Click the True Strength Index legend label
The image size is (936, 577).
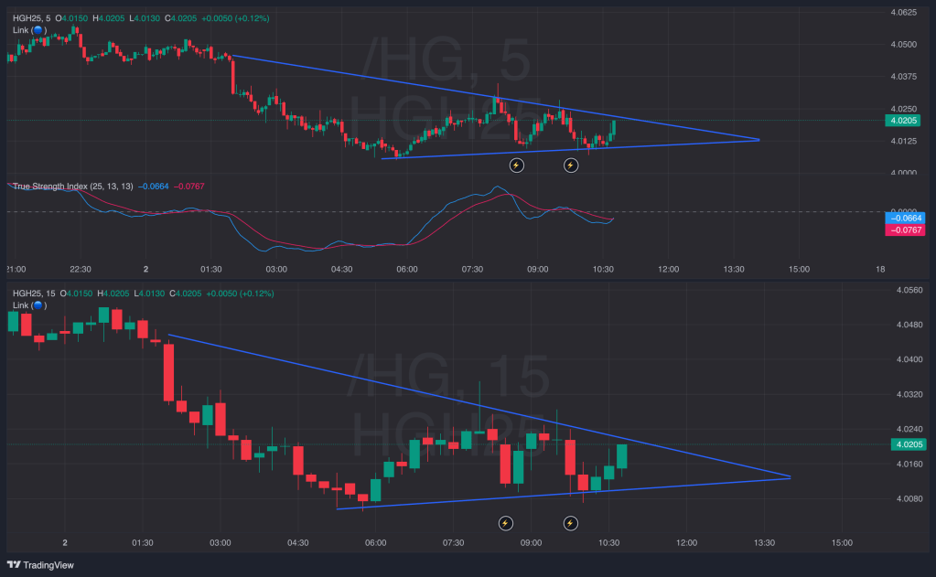(49, 187)
